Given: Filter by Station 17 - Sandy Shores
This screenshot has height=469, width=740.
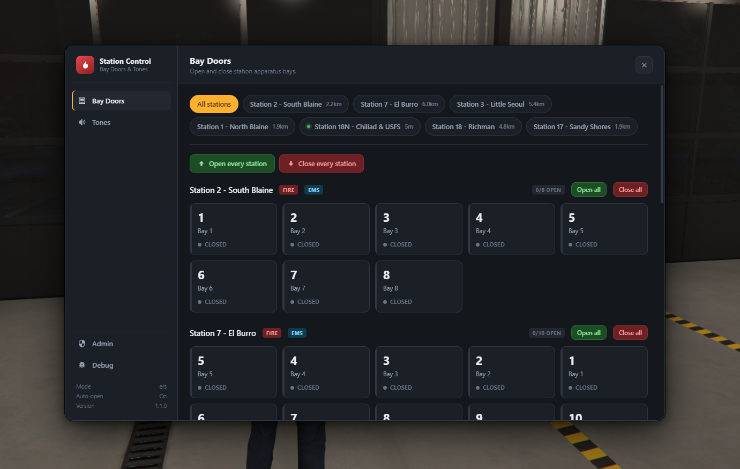Looking at the screenshot, I should pyautogui.click(x=582, y=126).
